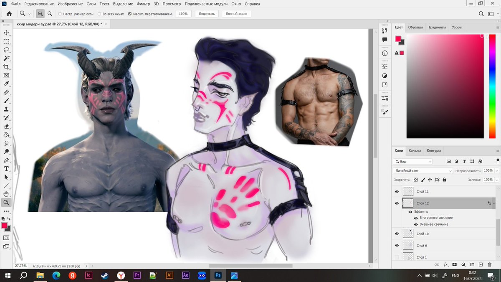Delete layer with the trash icon
Image resolution: width=501 pixels, height=282 pixels.
pyautogui.click(x=490, y=264)
